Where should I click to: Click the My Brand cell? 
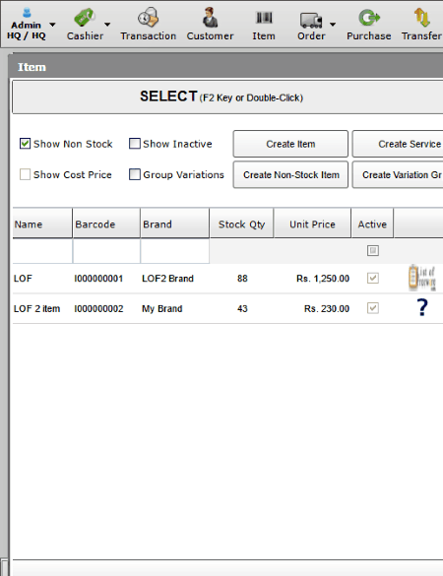[x=162, y=308]
